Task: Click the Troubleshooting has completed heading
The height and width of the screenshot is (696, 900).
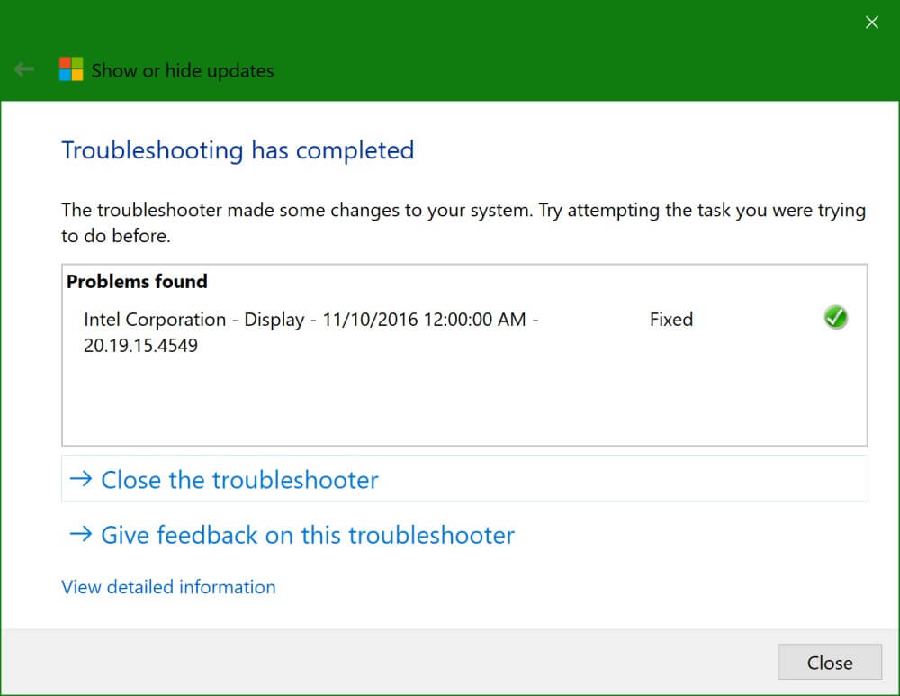Action: coord(238,150)
